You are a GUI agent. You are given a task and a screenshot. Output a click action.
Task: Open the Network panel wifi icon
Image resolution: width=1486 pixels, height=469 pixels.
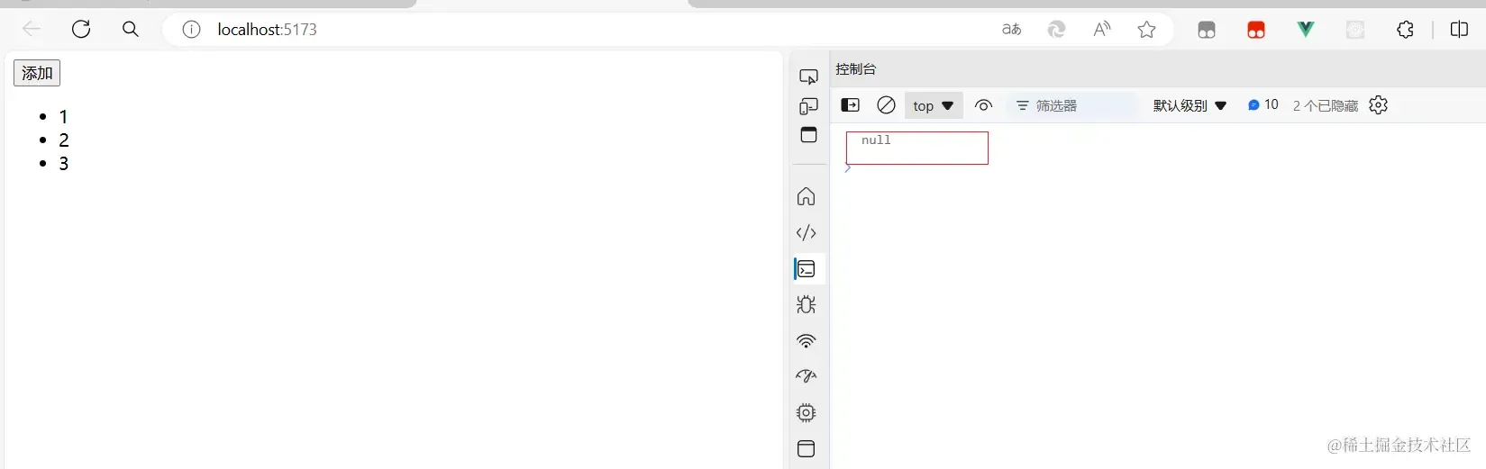coord(807,341)
